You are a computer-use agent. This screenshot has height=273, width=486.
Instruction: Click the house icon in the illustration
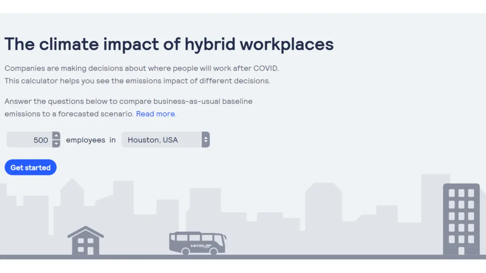[x=85, y=241]
